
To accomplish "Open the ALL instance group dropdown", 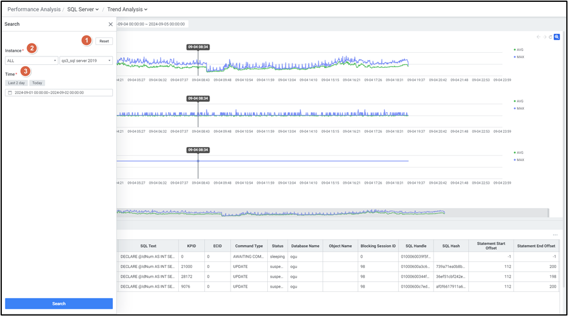I will [x=31, y=61].
